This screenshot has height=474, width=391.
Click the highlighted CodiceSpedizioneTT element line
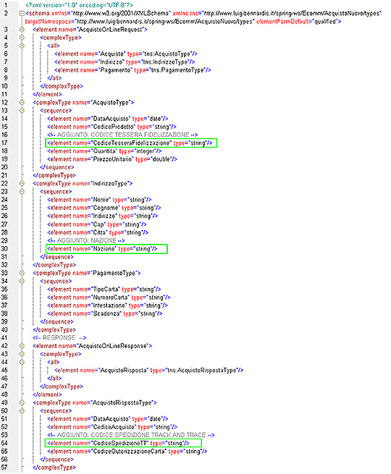(x=123, y=443)
